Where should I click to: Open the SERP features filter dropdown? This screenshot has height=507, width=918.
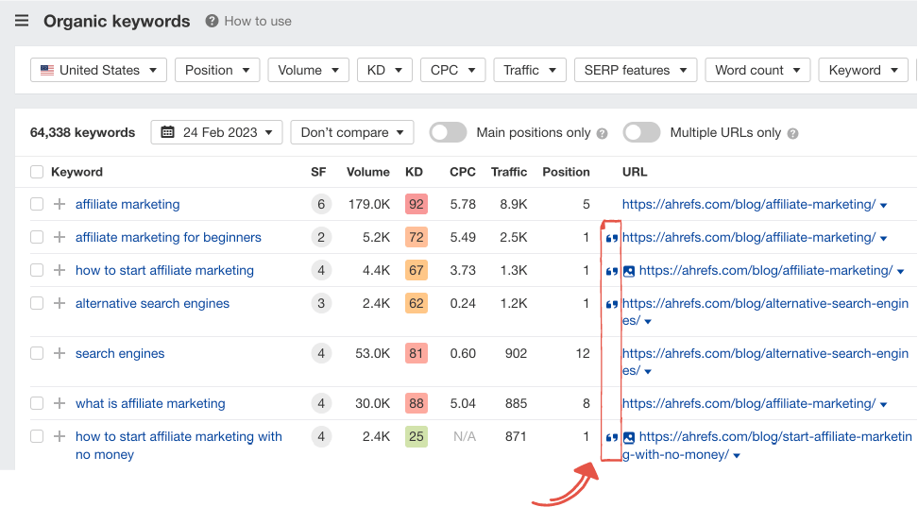[636, 70]
